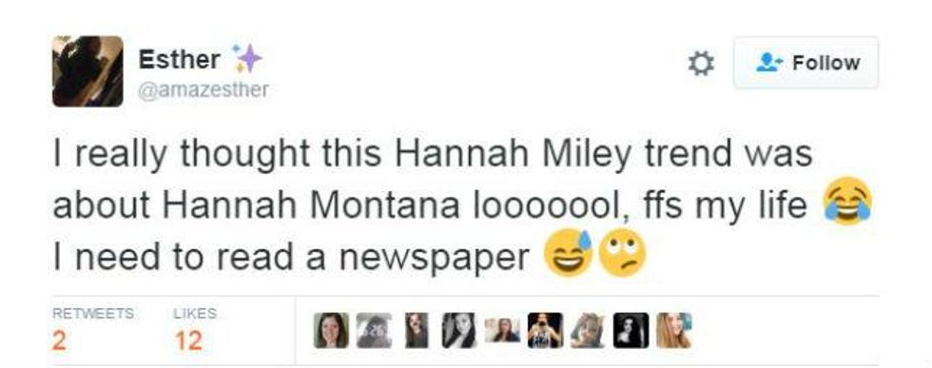Open the third liker avatar thumbnail

point(417,330)
